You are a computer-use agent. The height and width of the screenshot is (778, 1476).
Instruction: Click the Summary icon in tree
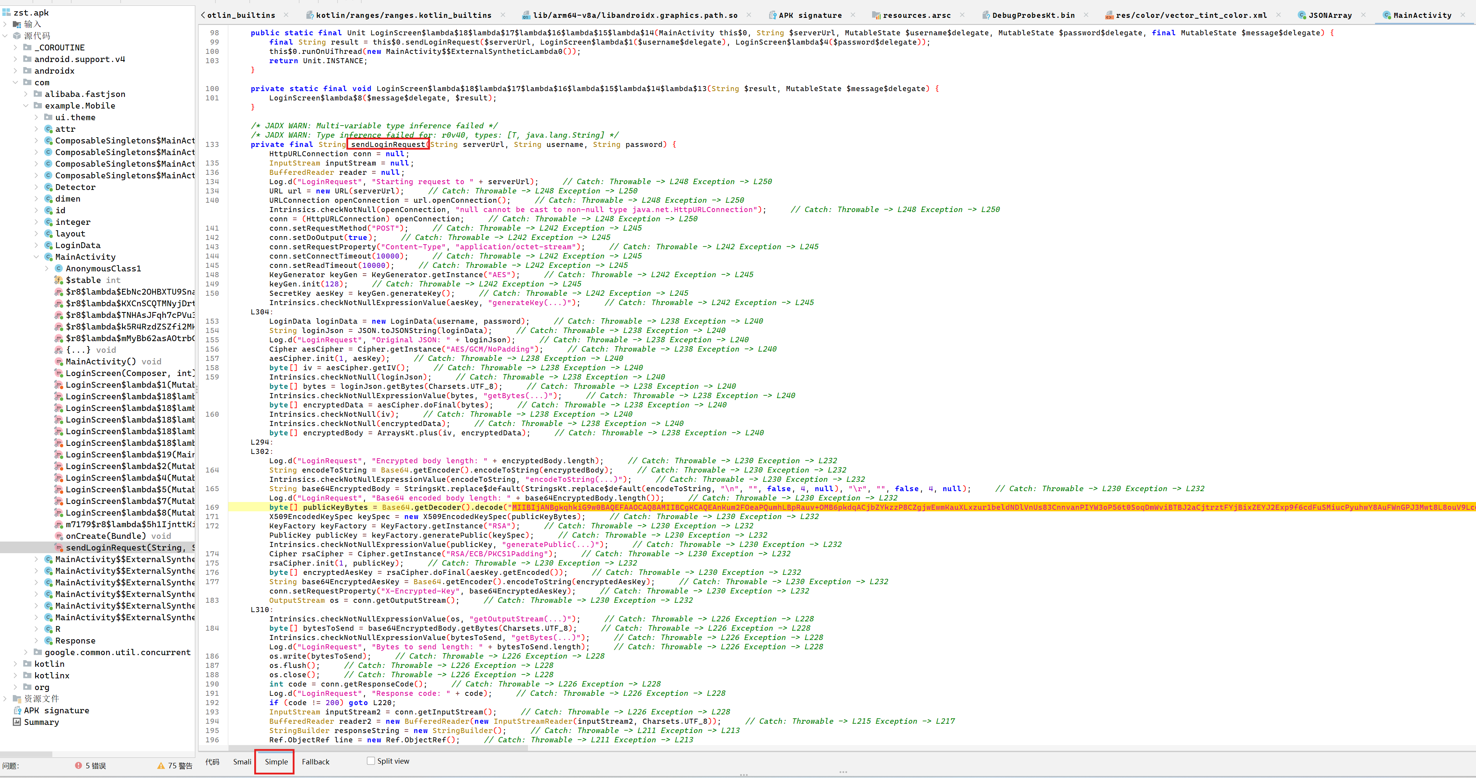[x=17, y=722]
